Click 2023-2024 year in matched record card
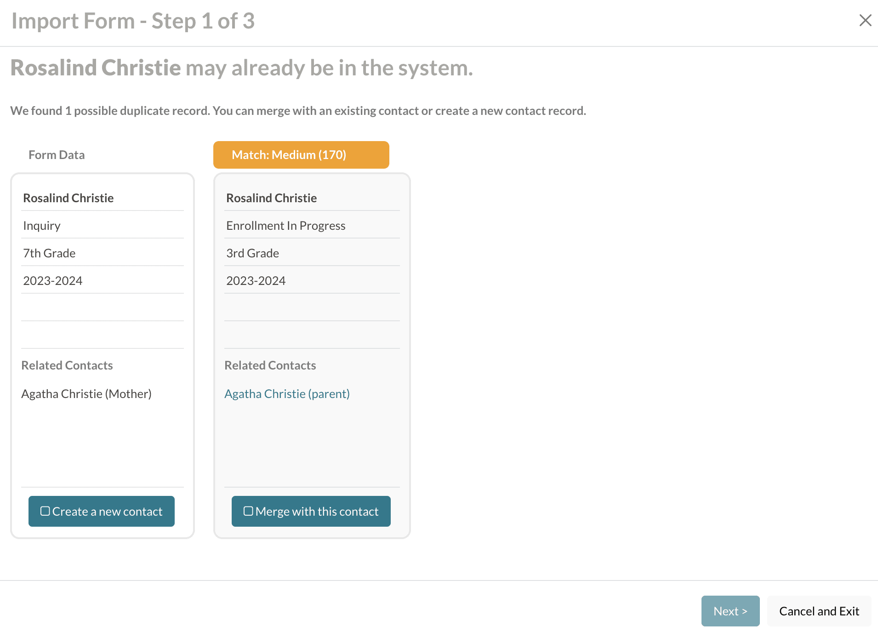Screen dimensions: 878x637 [256, 281]
